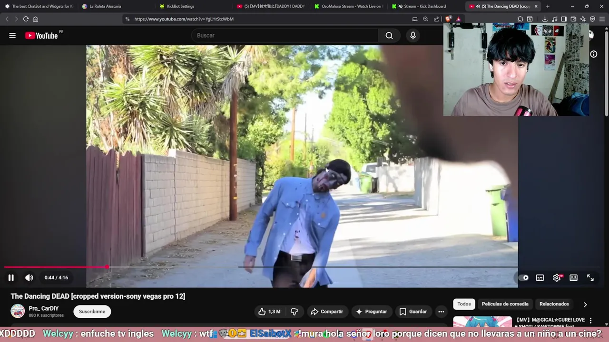Go forward in browser history
Screen dimensions: 609x342
click(x=16, y=19)
